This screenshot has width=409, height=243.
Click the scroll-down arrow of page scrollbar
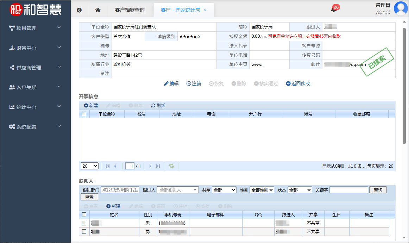click(404, 237)
